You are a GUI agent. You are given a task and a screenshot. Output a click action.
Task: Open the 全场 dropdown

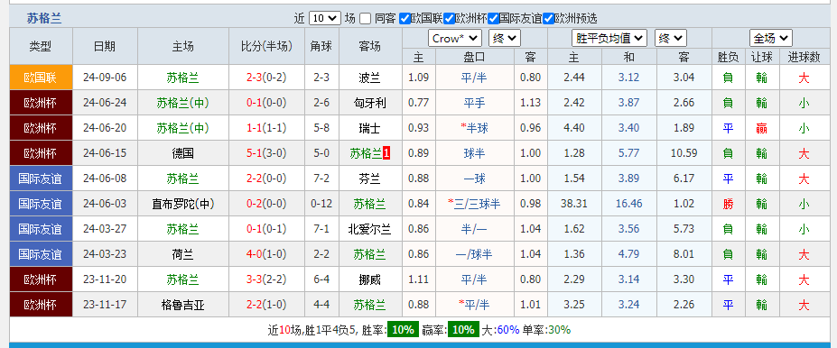[771, 39]
